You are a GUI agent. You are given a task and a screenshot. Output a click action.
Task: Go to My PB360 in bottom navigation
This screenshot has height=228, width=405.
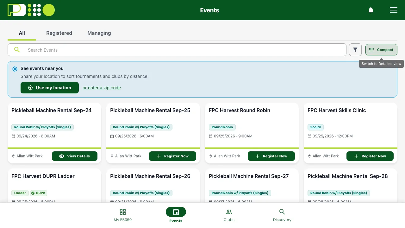pyautogui.click(x=123, y=215)
